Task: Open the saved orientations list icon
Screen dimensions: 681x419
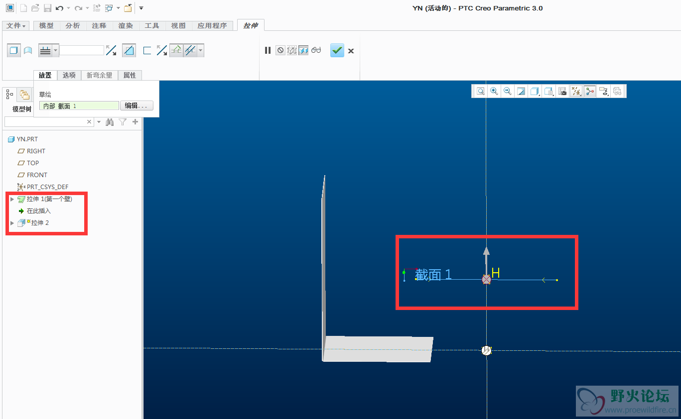Action: coord(548,91)
